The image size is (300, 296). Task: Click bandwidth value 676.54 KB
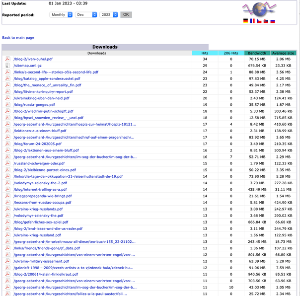click(x=257, y=66)
